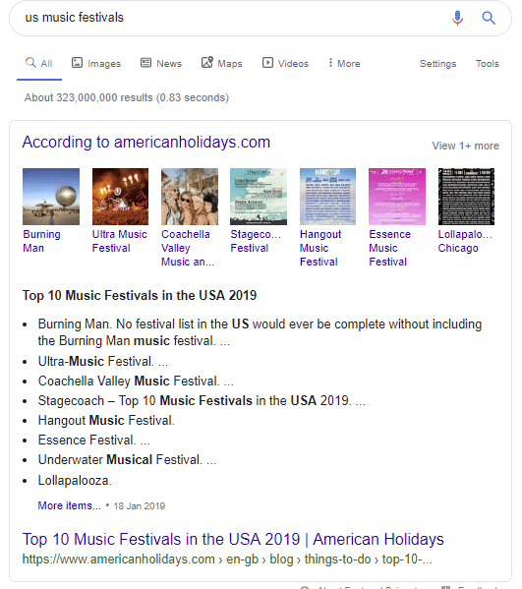The height and width of the screenshot is (589, 522).
Task: Select the All results tab
Action: [39, 63]
